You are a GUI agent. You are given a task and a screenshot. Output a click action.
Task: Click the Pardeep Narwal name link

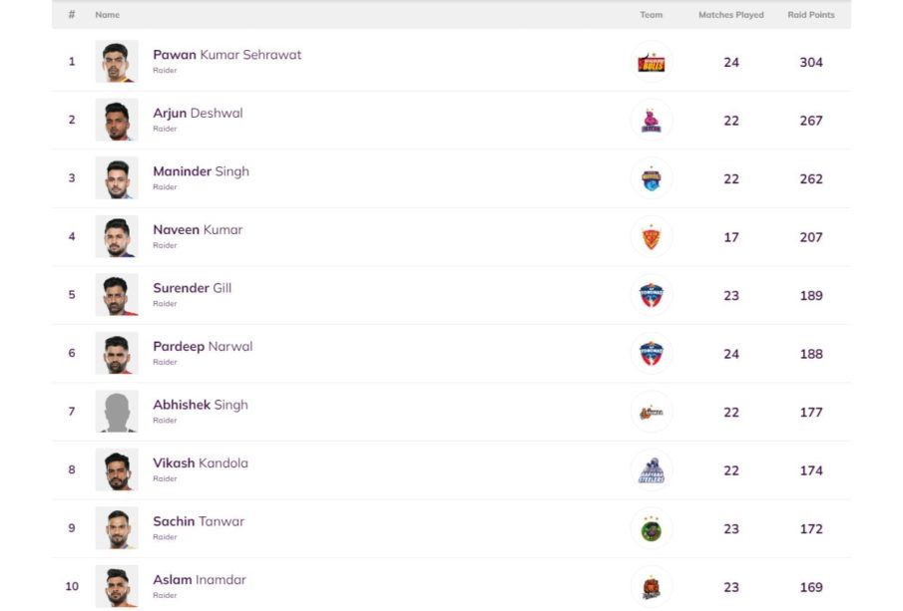pyautogui.click(x=203, y=347)
